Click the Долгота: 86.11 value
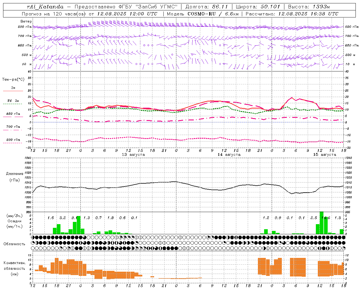The image size is (360, 288). [207, 6]
